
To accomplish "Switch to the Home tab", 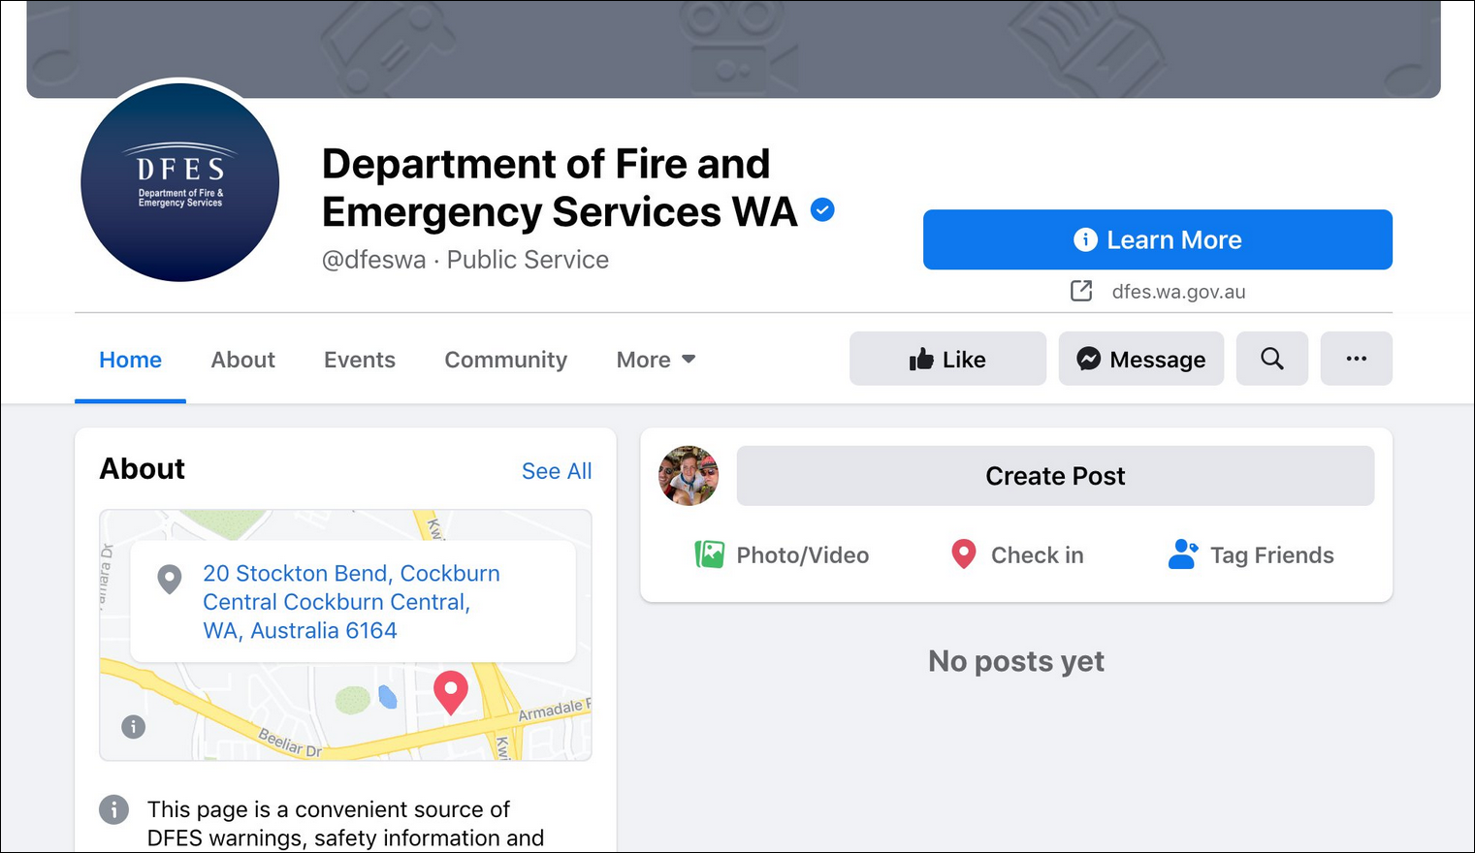I will (x=130, y=360).
